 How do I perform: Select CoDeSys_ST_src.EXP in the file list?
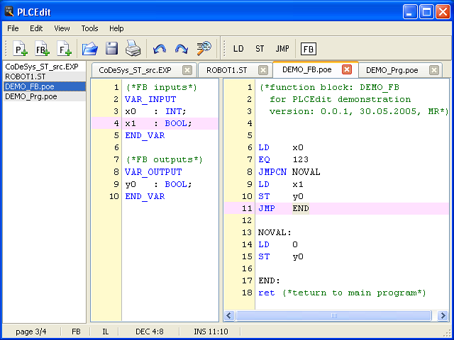click(x=44, y=67)
